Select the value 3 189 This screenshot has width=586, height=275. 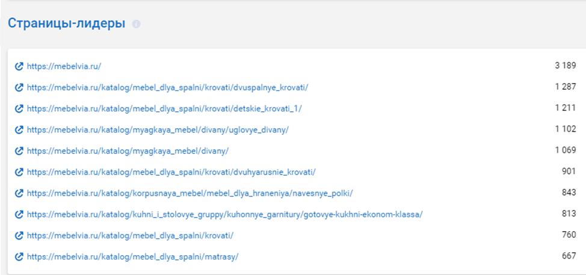pos(566,66)
